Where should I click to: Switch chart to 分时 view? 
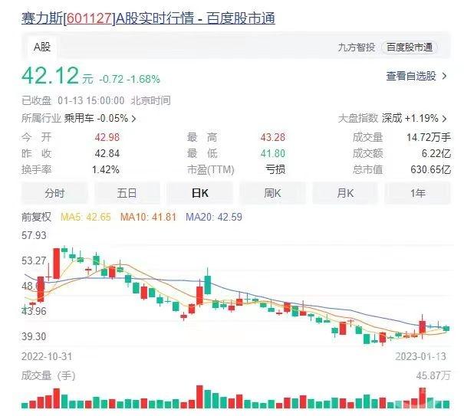(54, 193)
